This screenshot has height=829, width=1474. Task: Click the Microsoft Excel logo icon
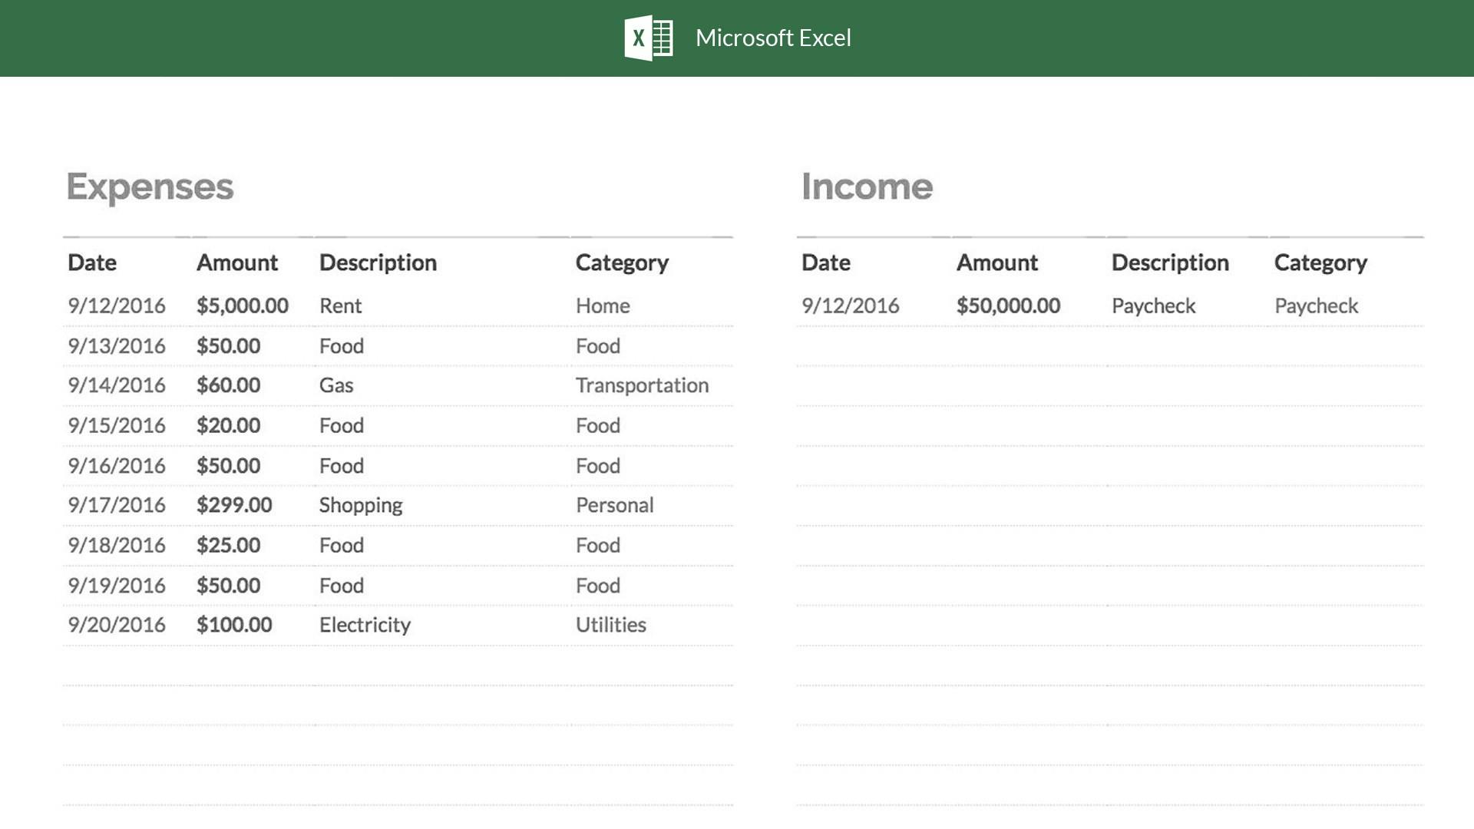pos(649,38)
